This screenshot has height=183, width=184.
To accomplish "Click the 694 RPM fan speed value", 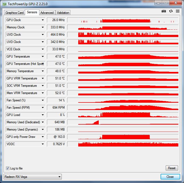I will click(56, 108).
